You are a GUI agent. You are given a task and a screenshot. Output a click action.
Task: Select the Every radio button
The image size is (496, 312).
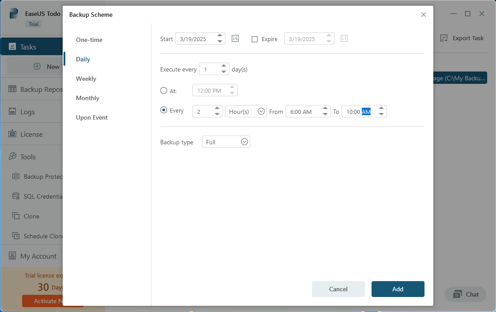pos(164,110)
